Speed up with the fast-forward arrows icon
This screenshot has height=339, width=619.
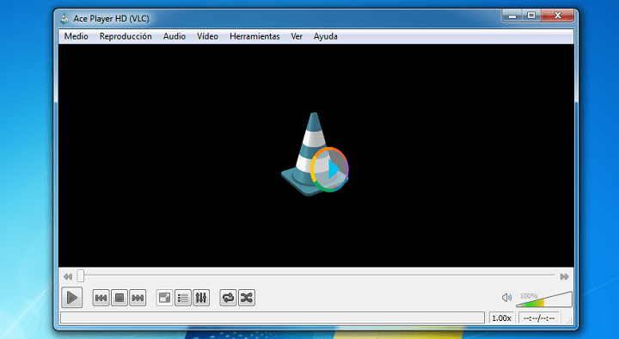pos(565,276)
